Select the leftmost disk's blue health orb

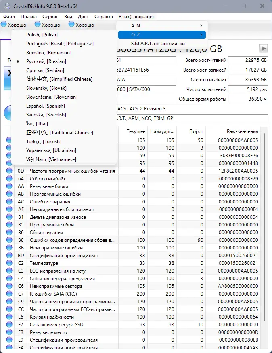click(4, 25)
